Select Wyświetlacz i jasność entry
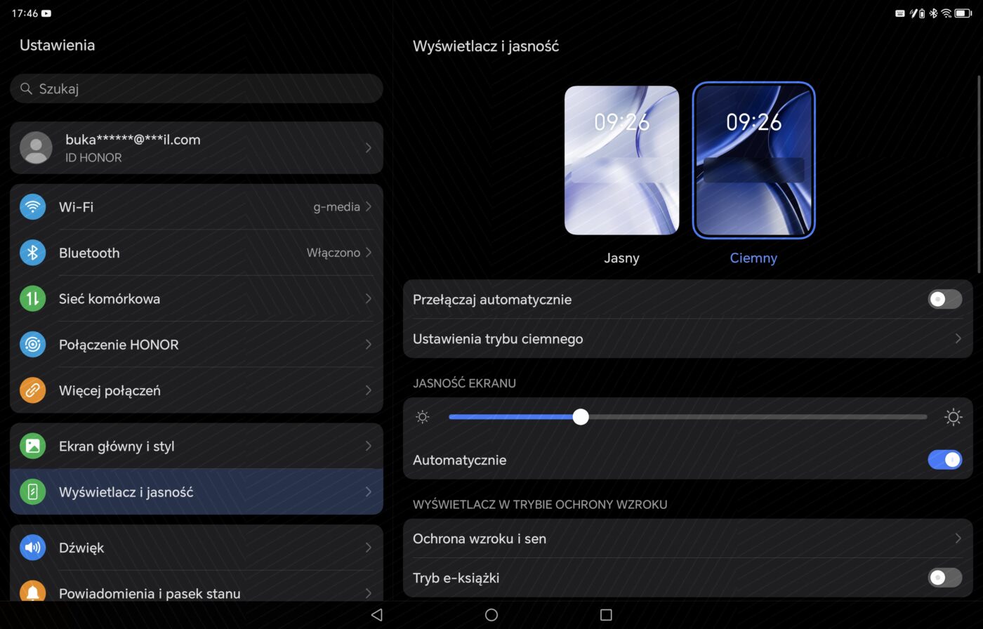The width and height of the screenshot is (983, 629). tap(197, 492)
